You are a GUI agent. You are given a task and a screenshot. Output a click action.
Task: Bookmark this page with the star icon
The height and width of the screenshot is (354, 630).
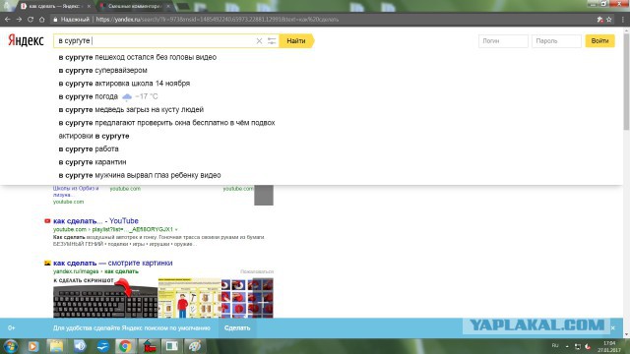coord(609,20)
